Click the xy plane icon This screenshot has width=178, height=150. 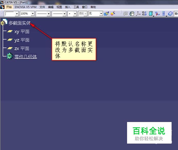click(x=10, y=31)
